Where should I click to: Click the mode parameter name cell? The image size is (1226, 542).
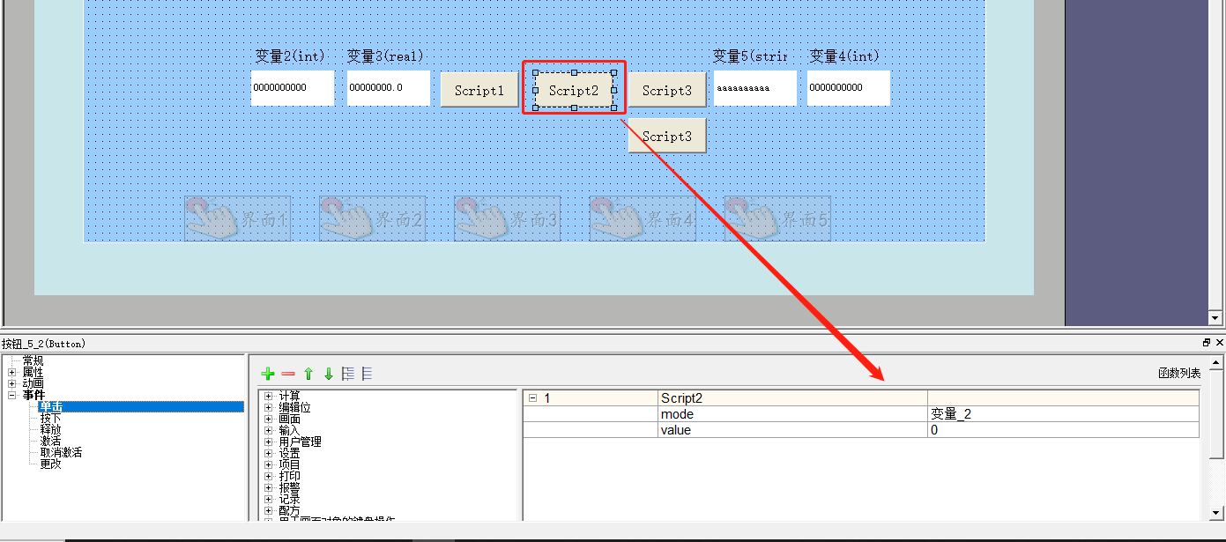tap(792, 414)
